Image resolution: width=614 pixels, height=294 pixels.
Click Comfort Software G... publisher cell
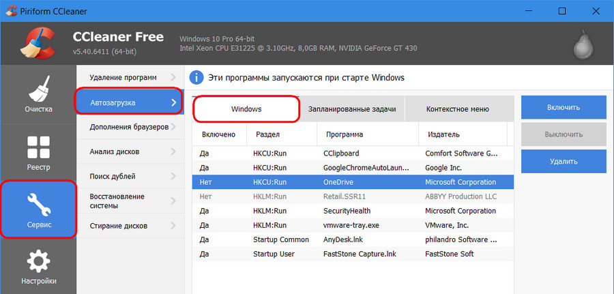[461, 153]
